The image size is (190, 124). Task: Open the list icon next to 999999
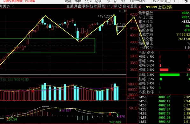144,7
